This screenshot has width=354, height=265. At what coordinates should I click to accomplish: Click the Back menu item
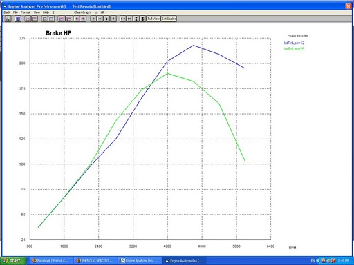(7, 12)
